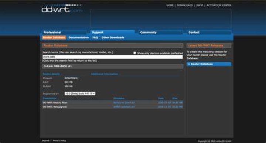Enable 'Show only devices available preflashed' checkbox
Screen dimensions: 266x143
pos(134,53)
